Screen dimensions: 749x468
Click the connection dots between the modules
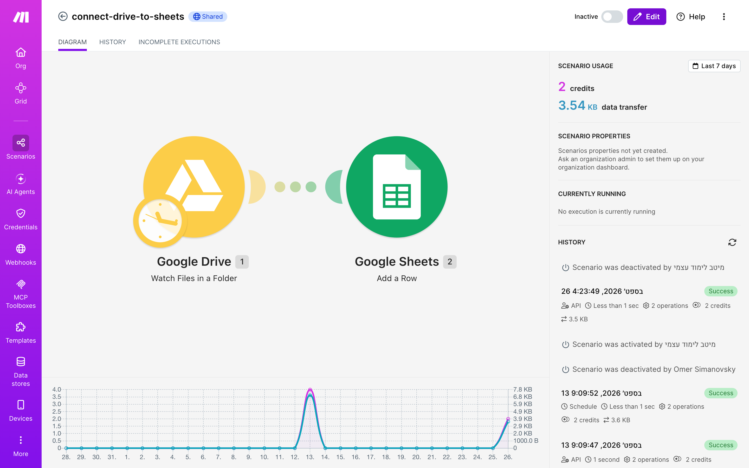tap(295, 187)
